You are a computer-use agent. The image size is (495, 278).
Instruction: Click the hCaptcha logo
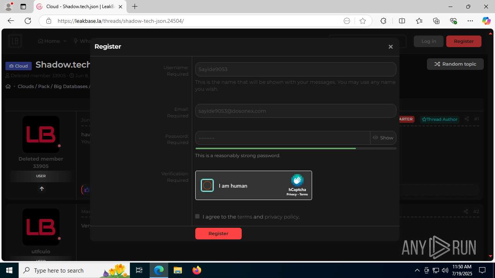(297, 180)
